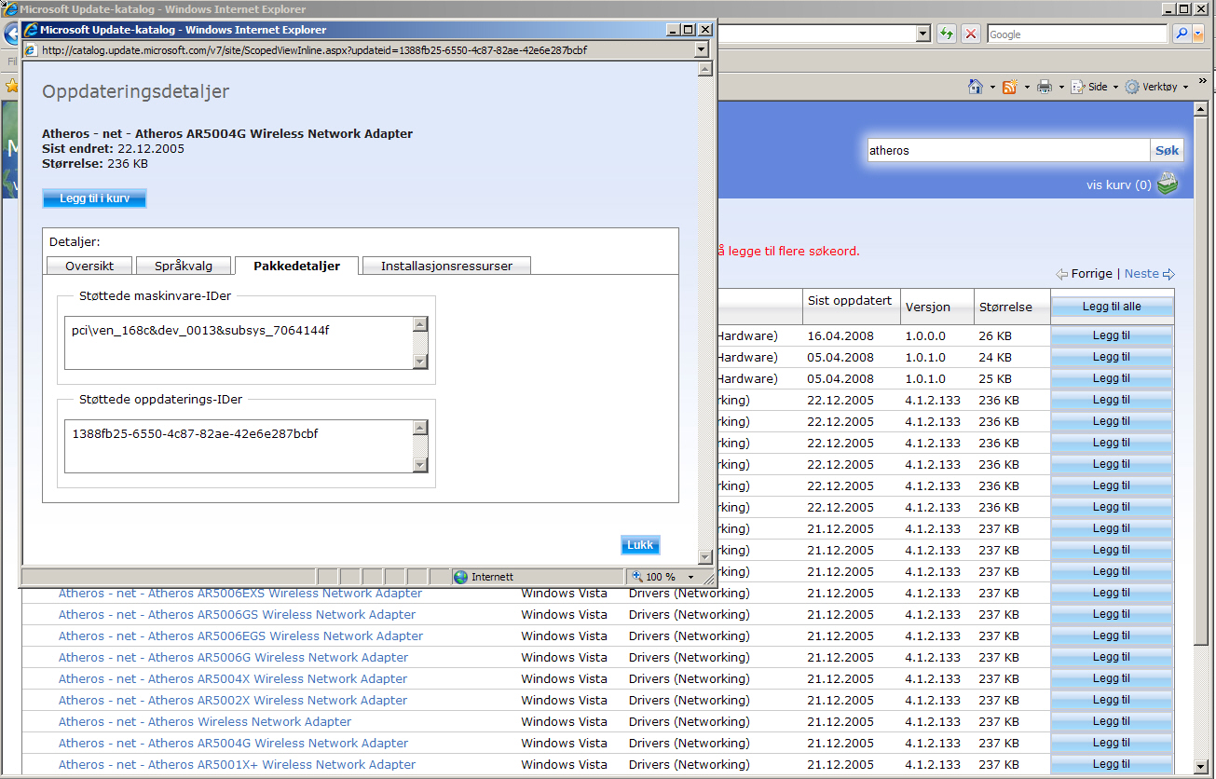The height and width of the screenshot is (779, 1216).
Task: Select the Pakkedetaljer tab
Action: click(297, 266)
